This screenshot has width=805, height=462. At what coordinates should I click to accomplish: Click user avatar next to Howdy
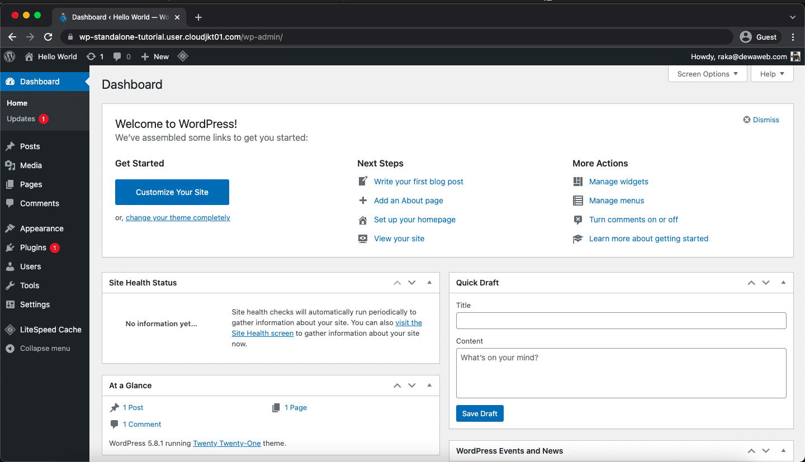coord(795,56)
